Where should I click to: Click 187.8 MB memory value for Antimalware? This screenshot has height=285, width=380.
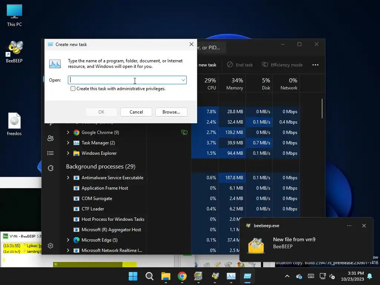[x=234, y=178]
